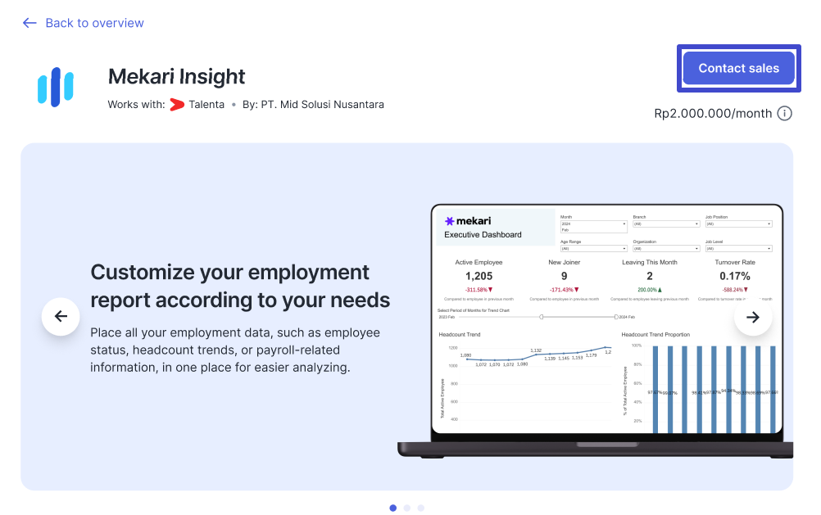Click the "By: PT. Mid Solusi Nusantara" text
The height and width of the screenshot is (515, 821).
(313, 105)
